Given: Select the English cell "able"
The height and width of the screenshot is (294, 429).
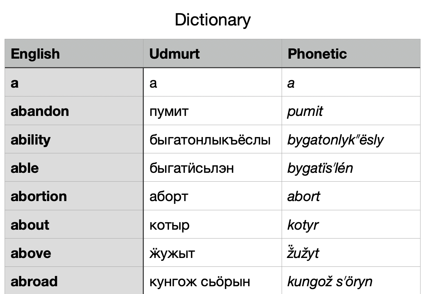Looking at the screenshot, I should (25, 168).
